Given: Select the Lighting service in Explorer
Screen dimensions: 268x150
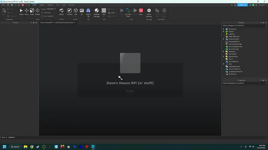Looking at the screenshot, I should coord(231,34).
